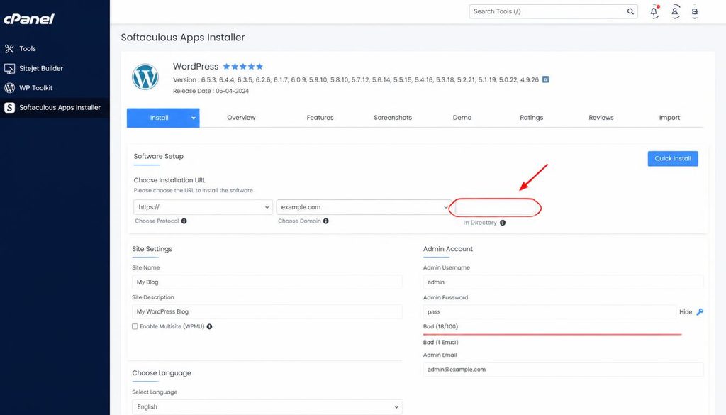
Task: Open the example.com domain dropdown
Action: [x=364, y=207]
